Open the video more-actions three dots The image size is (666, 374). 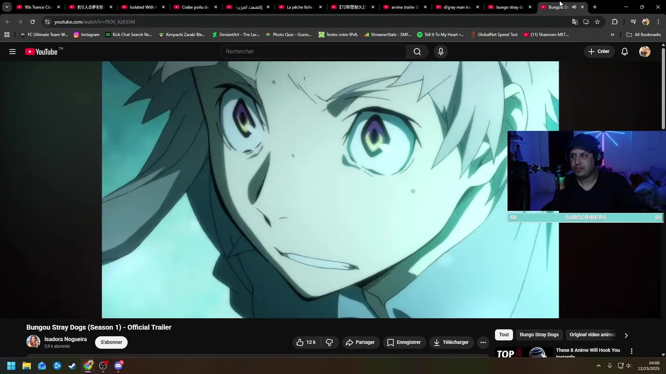(x=483, y=342)
